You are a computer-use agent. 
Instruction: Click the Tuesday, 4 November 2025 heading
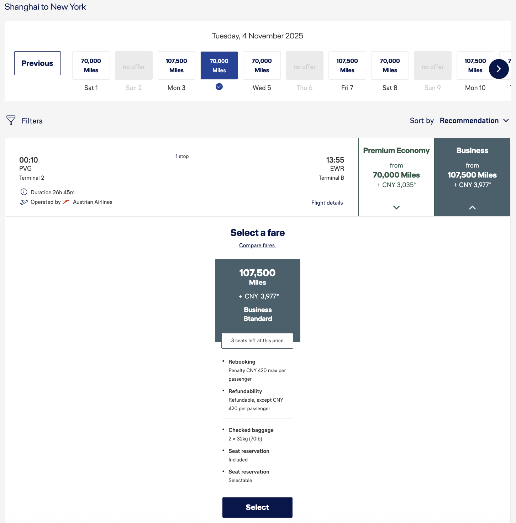click(x=258, y=36)
